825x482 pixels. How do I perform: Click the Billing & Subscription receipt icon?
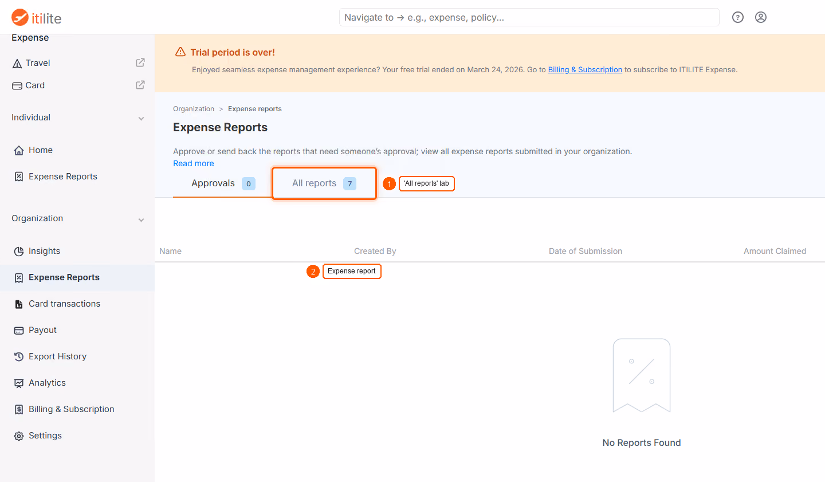(19, 409)
